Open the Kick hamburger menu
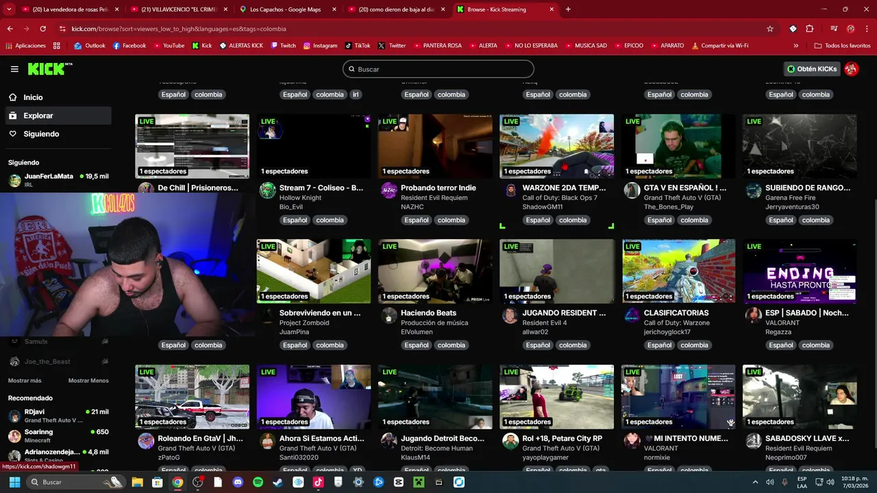The height and width of the screenshot is (493, 877). point(14,69)
